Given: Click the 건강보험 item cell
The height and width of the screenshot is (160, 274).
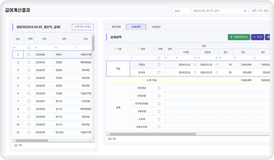Looking at the screenshot, I should [x=141, y=96].
